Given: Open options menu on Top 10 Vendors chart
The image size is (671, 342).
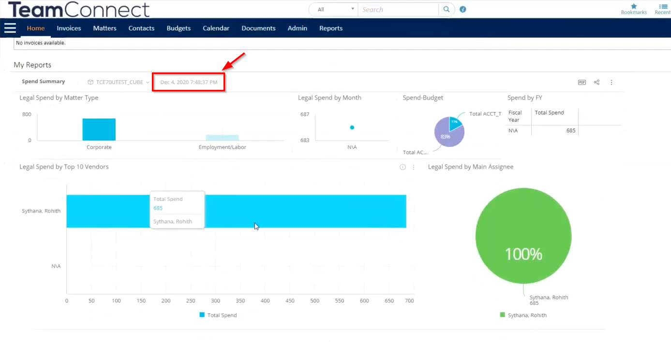Looking at the screenshot, I should [414, 167].
